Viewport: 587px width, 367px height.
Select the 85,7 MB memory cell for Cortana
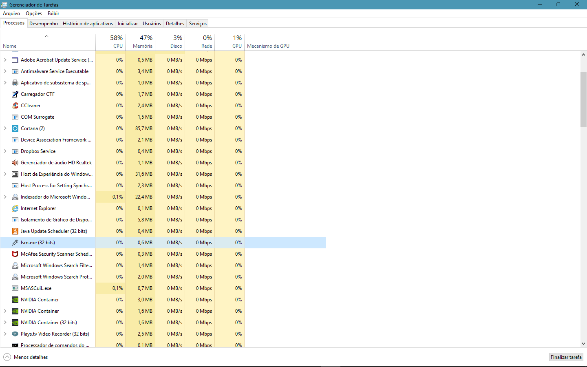[x=140, y=128]
